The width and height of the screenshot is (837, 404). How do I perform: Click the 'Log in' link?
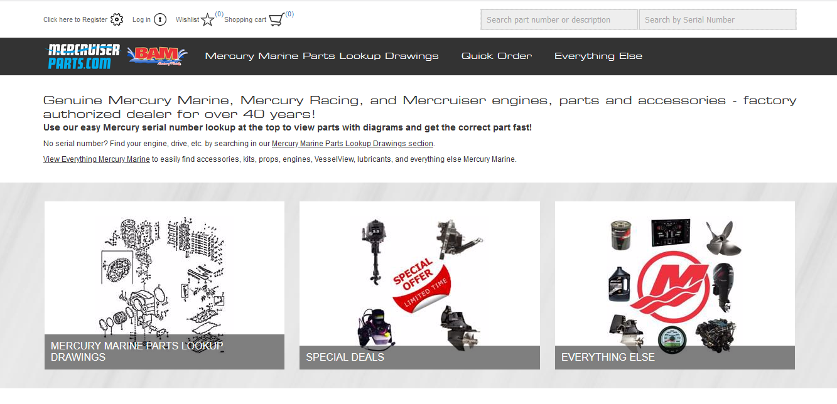coord(141,19)
